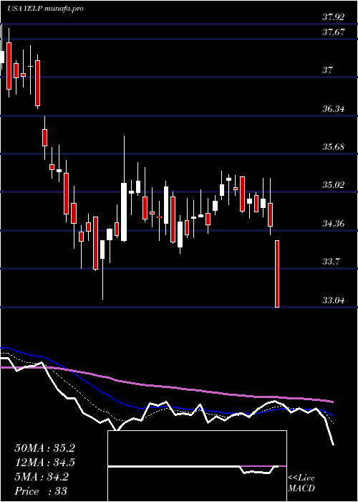Click the Price : 33 readout
358x502 pixels.
click(x=41, y=491)
